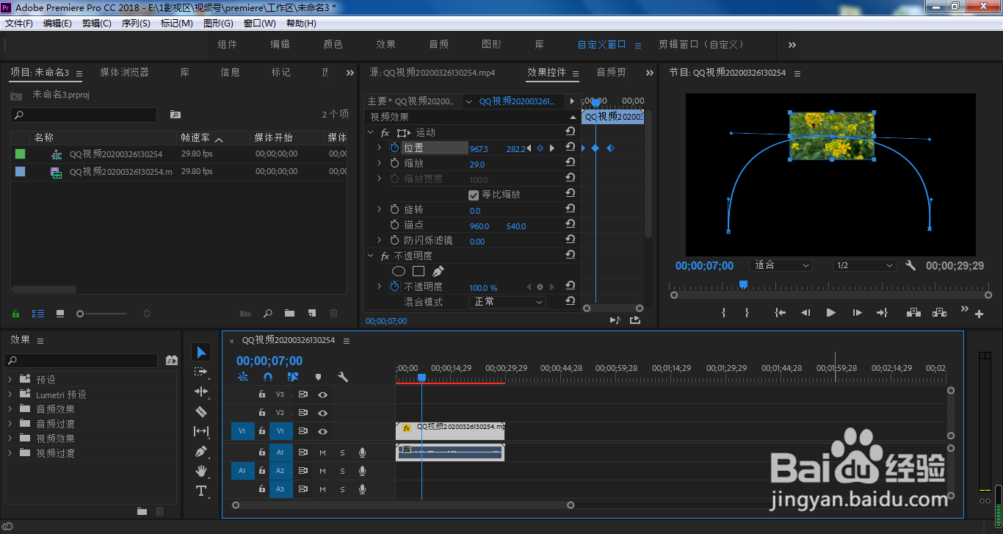Select the Ripple Edit tool
Screen dimensions: 1003x534
point(201,392)
